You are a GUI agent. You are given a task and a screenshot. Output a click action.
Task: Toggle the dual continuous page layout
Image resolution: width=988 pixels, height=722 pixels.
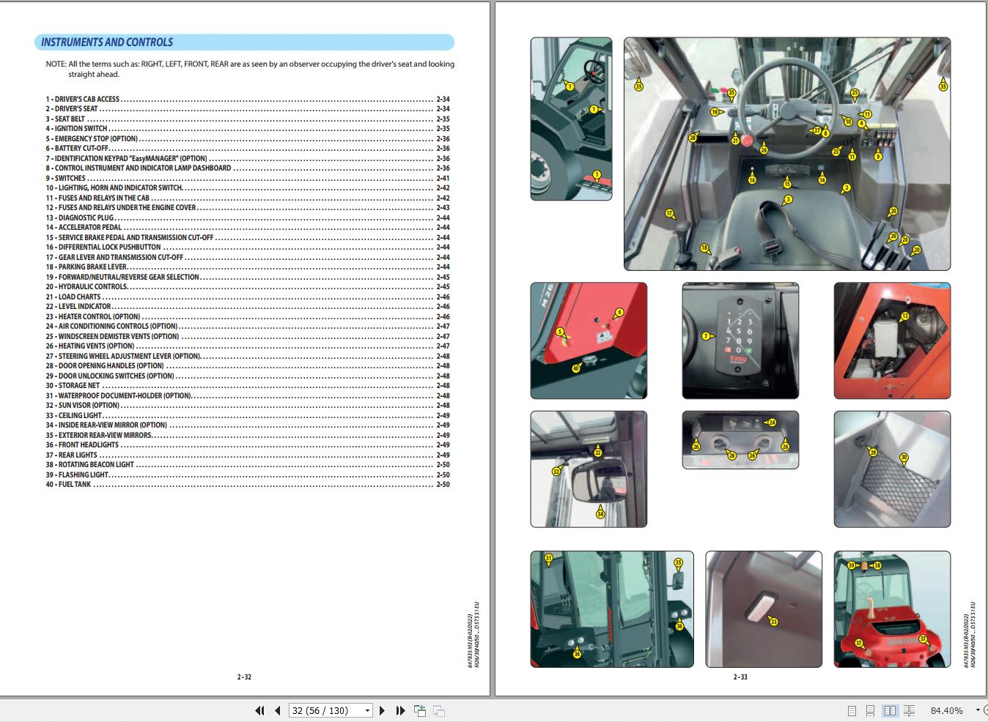click(909, 710)
